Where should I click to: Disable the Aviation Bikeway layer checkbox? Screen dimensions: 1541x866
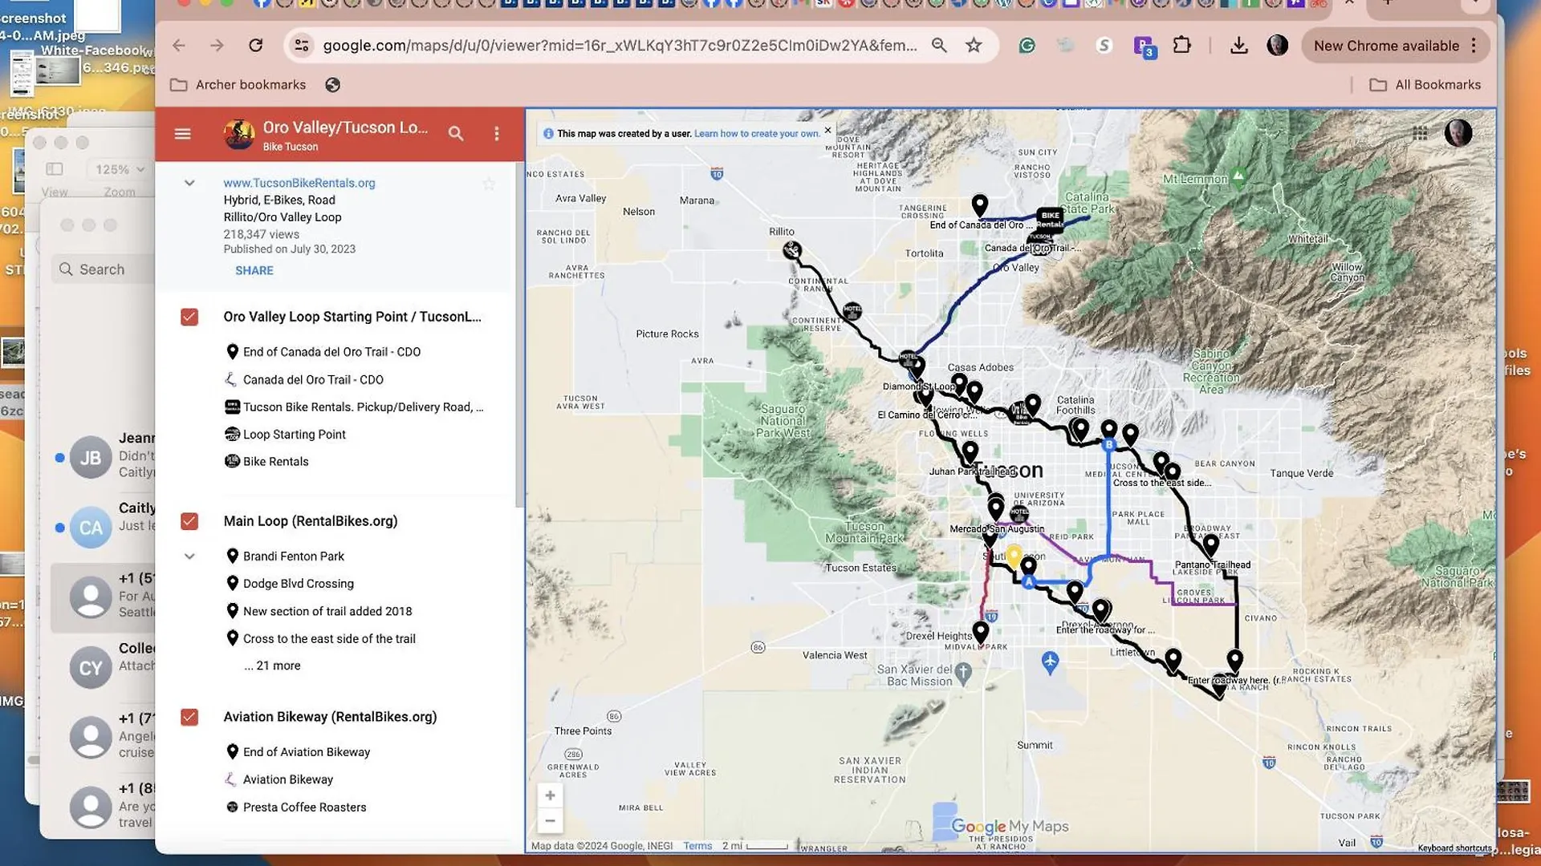(x=189, y=717)
